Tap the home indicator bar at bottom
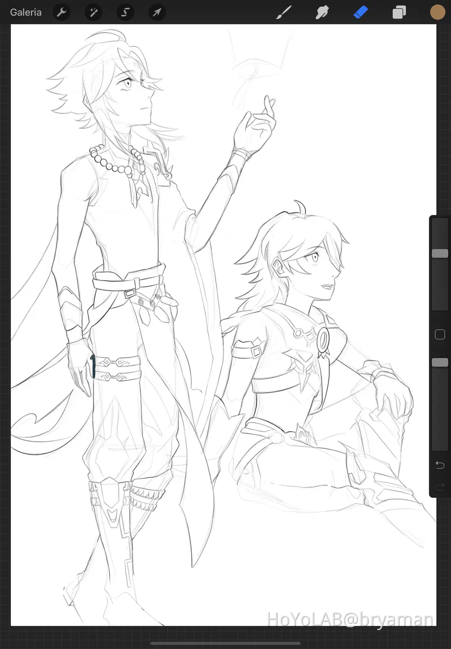 pos(225,643)
